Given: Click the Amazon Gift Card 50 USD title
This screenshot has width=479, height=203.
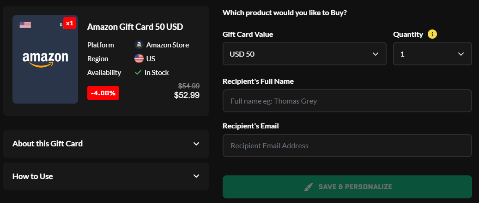Looking at the screenshot, I should coord(135,27).
